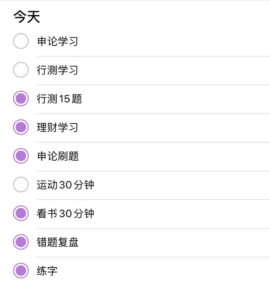Complete the 运动30分钟 task circle

[21, 184]
